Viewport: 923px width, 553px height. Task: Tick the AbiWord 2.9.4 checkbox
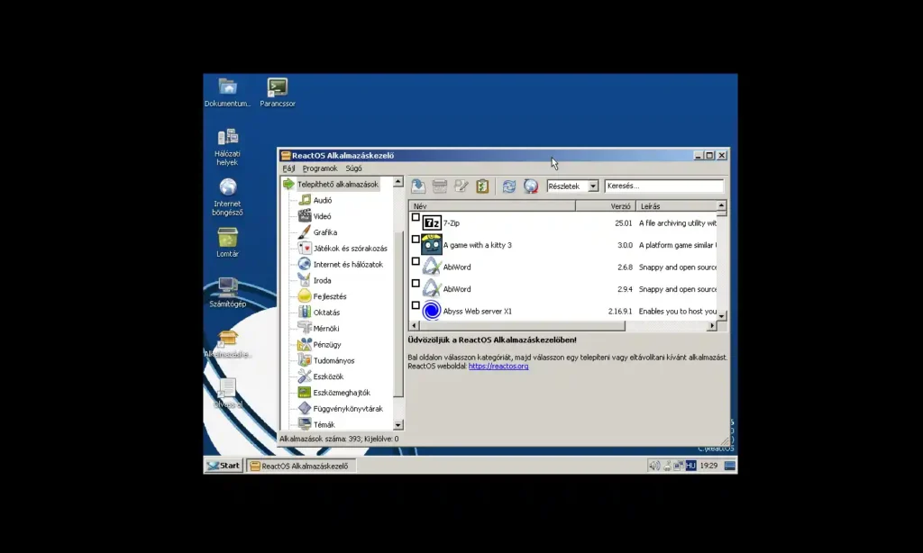pyautogui.click(x=416, y=284)
